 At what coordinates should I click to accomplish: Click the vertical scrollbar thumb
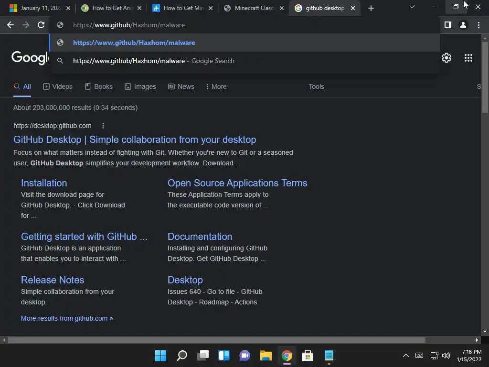485,77
